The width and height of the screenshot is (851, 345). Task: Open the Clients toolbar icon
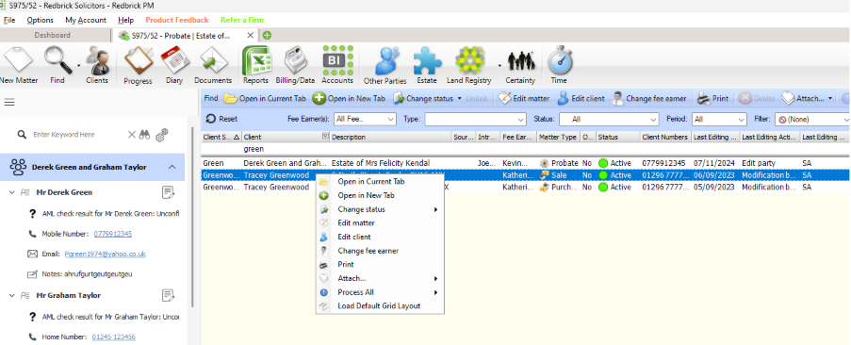[98, 65]
